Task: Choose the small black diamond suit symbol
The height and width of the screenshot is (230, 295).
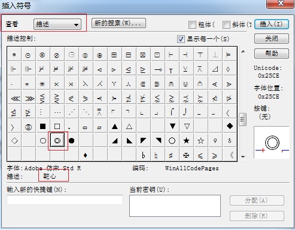Action: (86, 155)
